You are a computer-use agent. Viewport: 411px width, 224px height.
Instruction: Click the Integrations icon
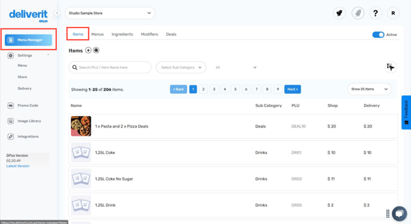coord(11,136)
